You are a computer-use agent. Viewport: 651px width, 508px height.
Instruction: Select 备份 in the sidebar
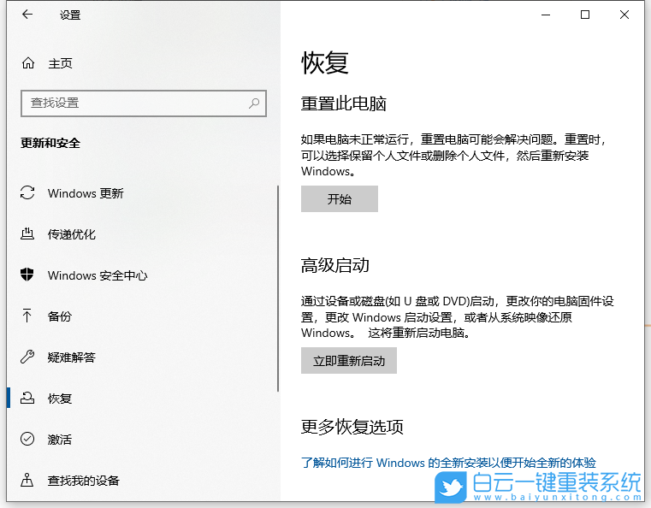point(60,316)
